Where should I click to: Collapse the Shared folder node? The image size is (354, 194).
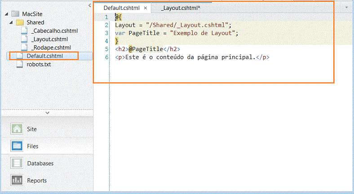(x=11, y=22)
